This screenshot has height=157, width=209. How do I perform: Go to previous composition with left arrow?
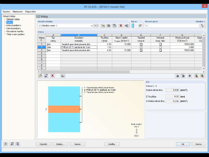coord(95,26)
